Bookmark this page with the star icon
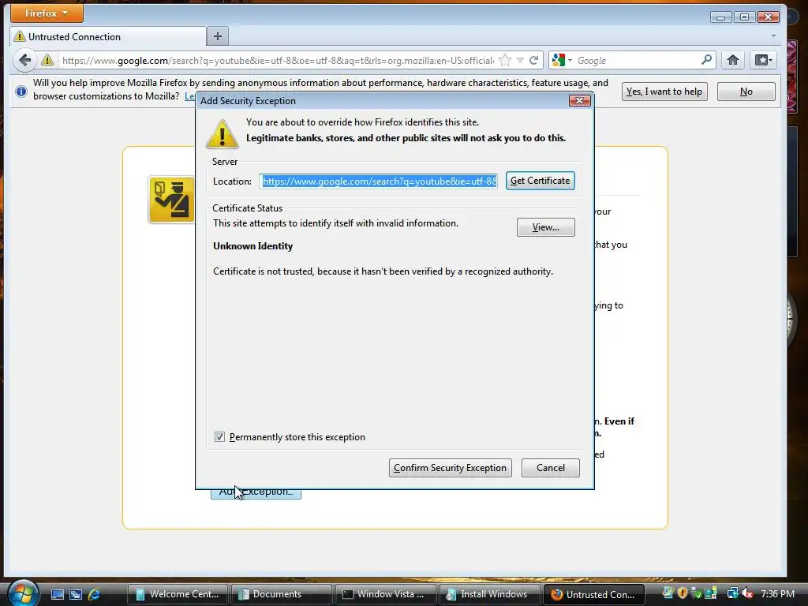Viewport: 808px width, 606px height. coord(506,60)
